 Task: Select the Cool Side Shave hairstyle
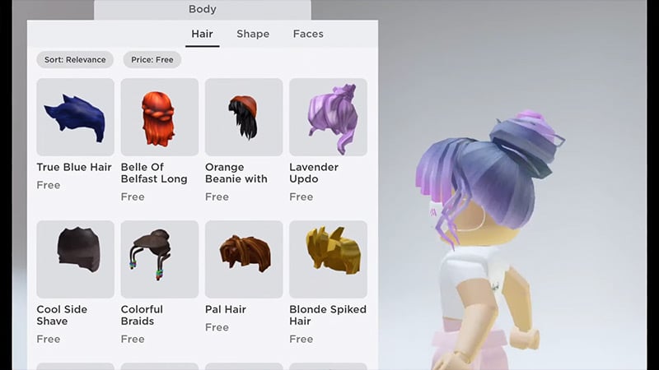pyautogui.click(x=75, y=259)
